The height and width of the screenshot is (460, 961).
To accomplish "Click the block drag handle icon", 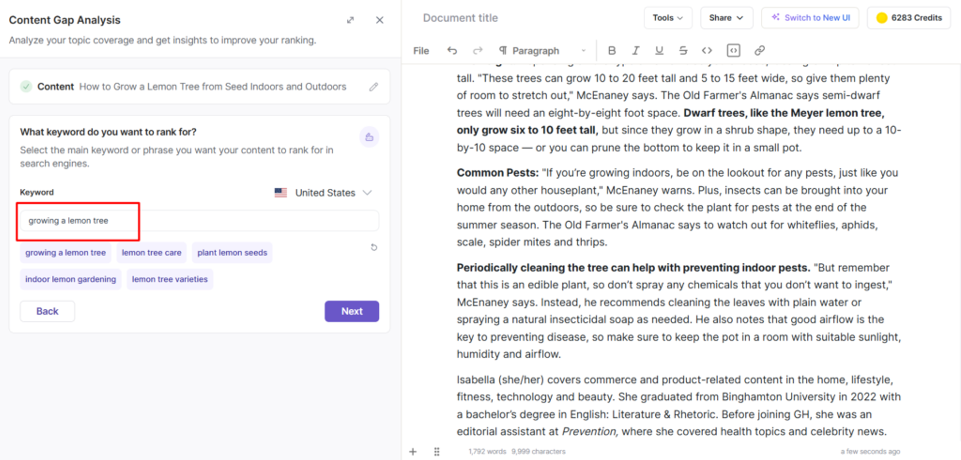I will pyautogui.click(x=437, y=451).
